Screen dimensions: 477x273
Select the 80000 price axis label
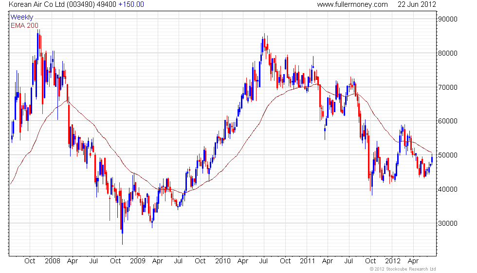(448, 53)
